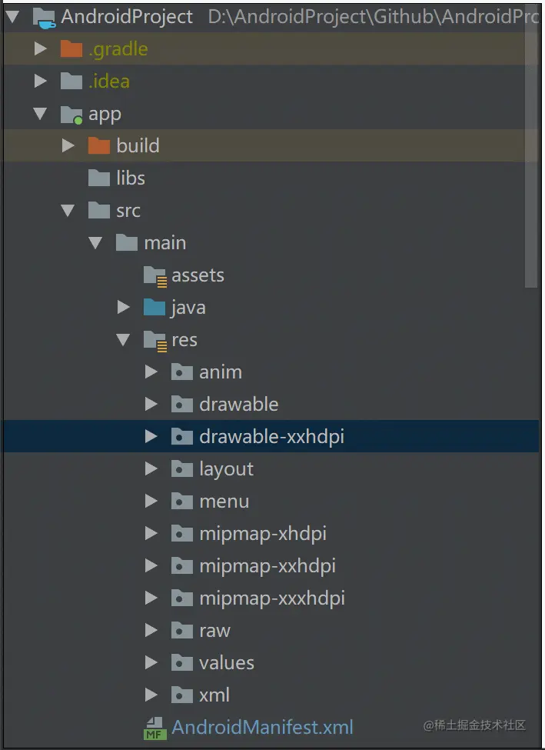Click the res resource folder icon
545x750 pixels.
pos(155,341)
